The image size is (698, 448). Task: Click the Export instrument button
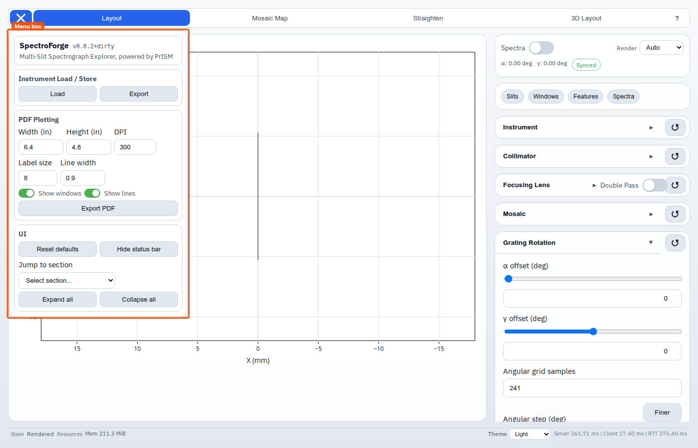point(139,94)
